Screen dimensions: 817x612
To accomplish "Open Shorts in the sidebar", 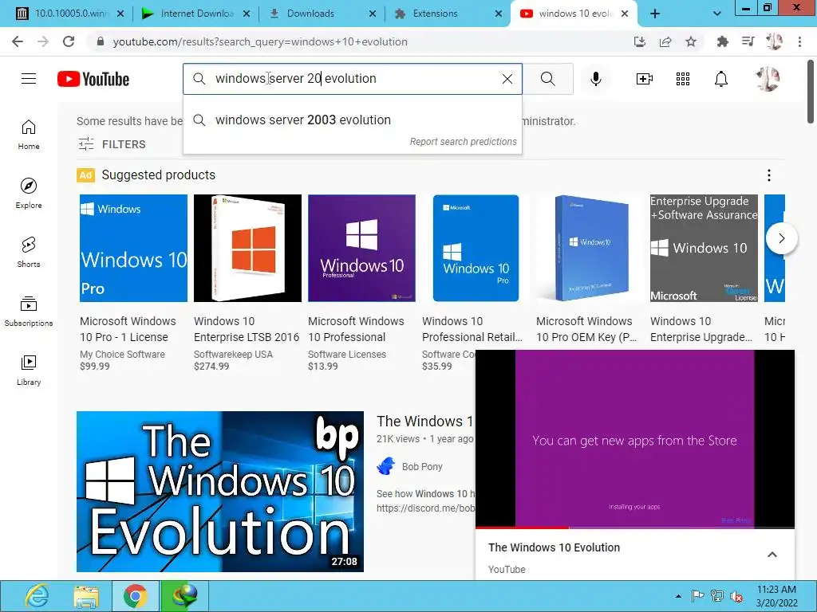I will (29, 253).
